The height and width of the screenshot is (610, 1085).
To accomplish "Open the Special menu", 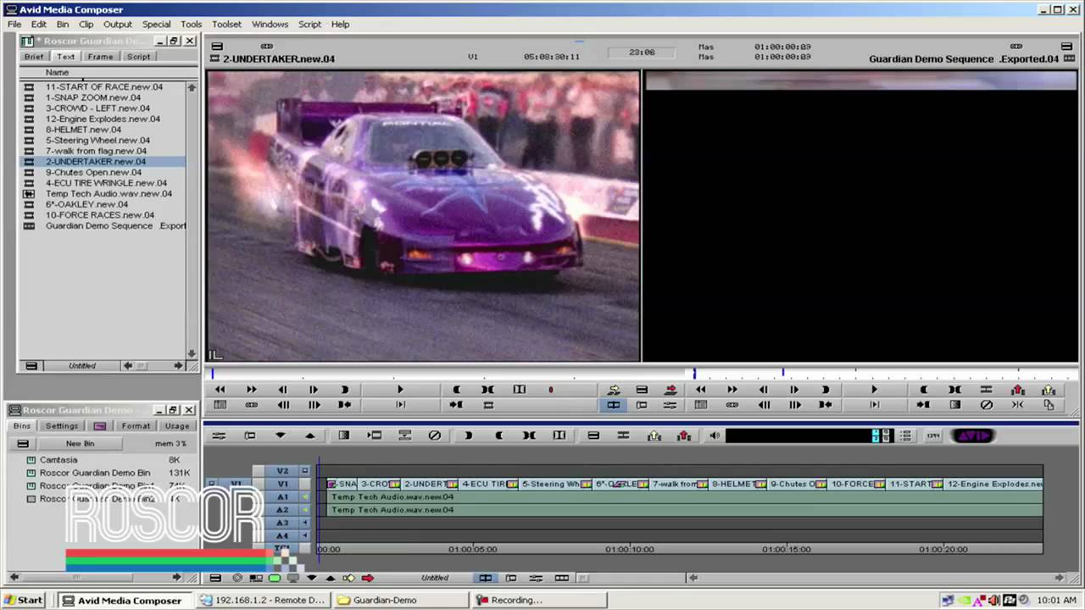I will 156,24.
